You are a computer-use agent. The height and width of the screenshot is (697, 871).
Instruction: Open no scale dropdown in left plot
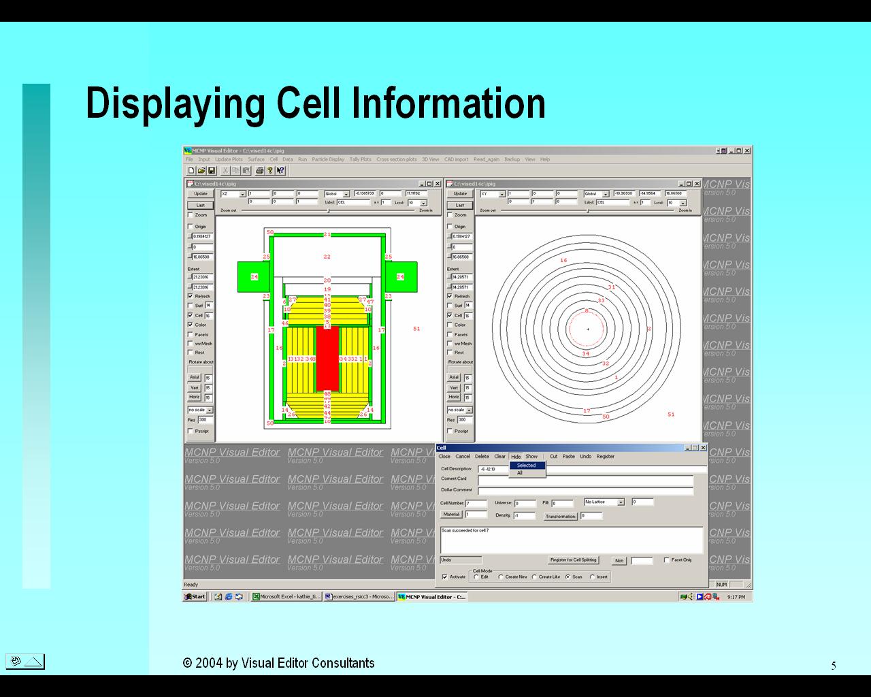tap(210, 410)
